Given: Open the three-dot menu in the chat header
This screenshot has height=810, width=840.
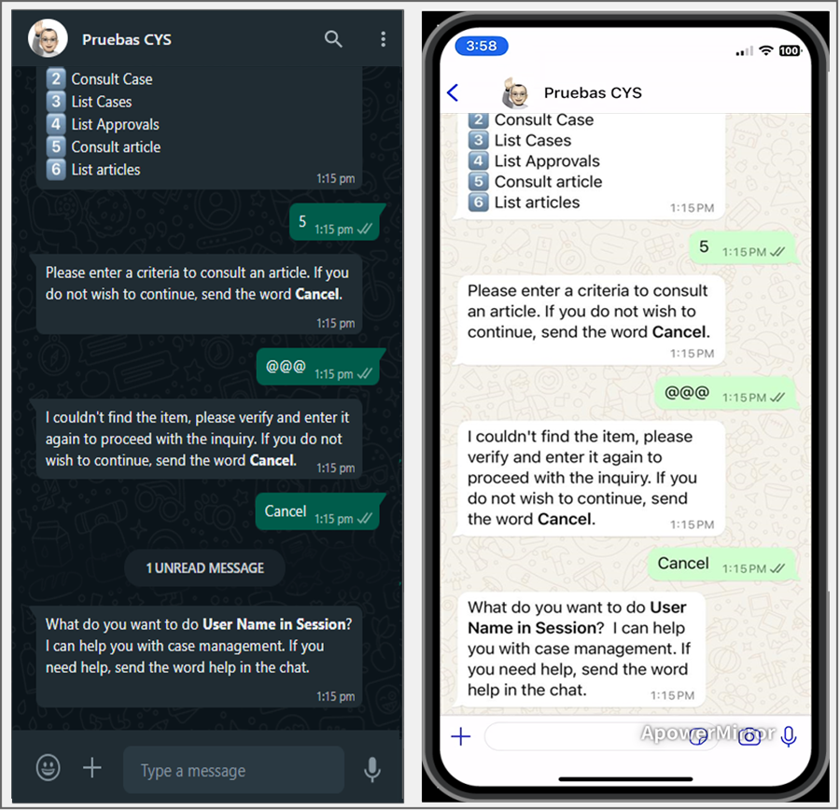Looking at the screenshot, I should pyautogui.click(x=383, y=39).
